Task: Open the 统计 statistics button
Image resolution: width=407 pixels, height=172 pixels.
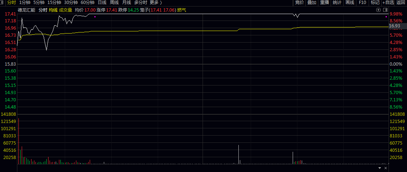Action: pyautogui.click(x=337, y=3)
